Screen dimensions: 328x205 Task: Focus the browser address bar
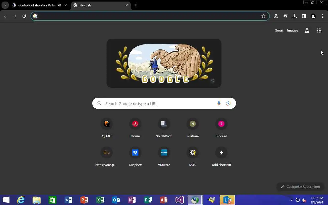coord(150,16)
